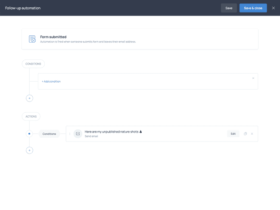Screen dimensions: 280x210
Task: Remove the empty condition box
Action: tap(253, 78)
